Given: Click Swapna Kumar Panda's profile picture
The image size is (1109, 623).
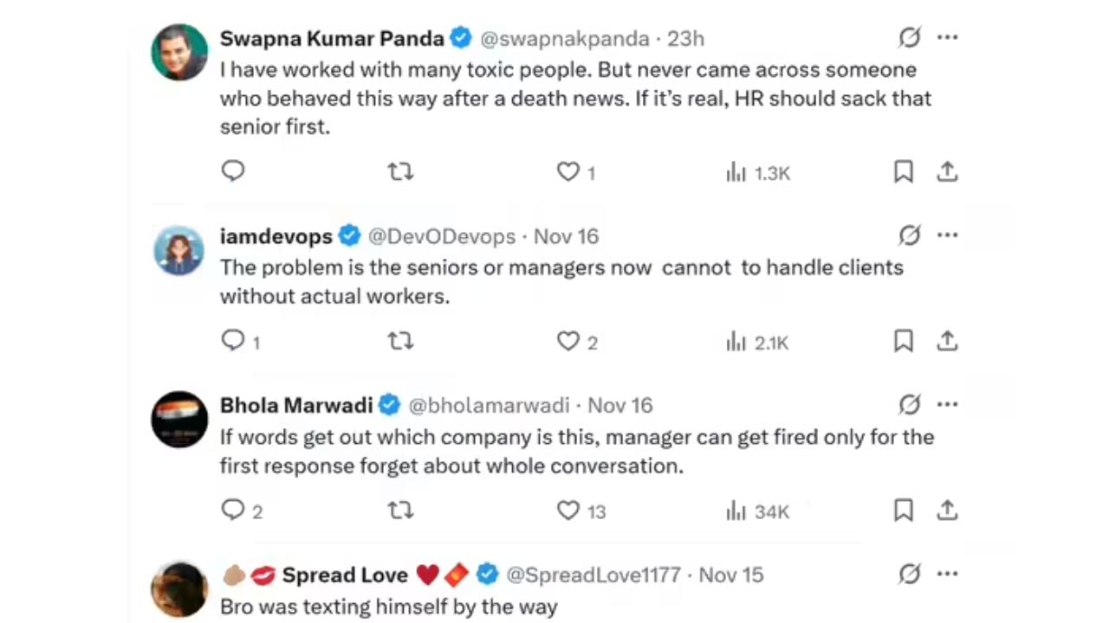Looking at the screenshot, I should 180,52.
